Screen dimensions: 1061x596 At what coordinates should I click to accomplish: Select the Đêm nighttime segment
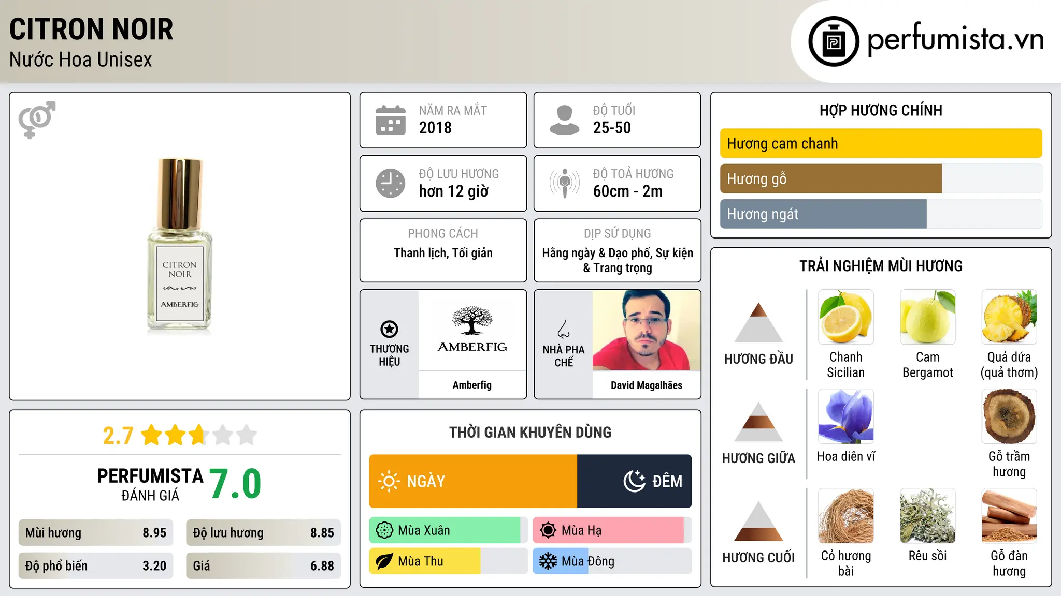634,481
